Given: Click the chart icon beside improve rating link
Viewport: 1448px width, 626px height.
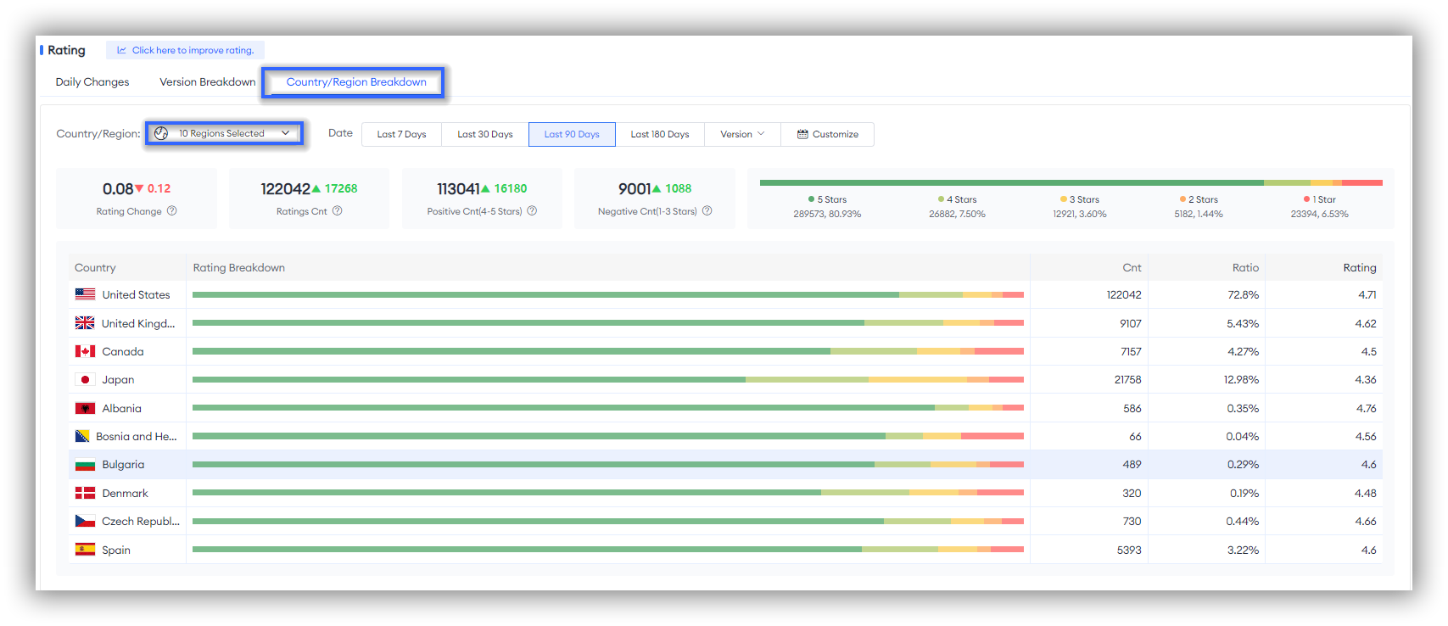Looking at the screenshot, I should click(x=121, y=50).
